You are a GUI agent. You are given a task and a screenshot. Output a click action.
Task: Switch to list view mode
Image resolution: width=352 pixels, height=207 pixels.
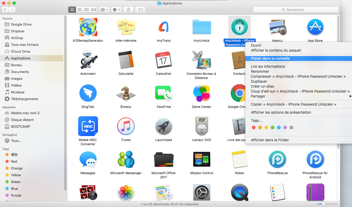[79, 10]
